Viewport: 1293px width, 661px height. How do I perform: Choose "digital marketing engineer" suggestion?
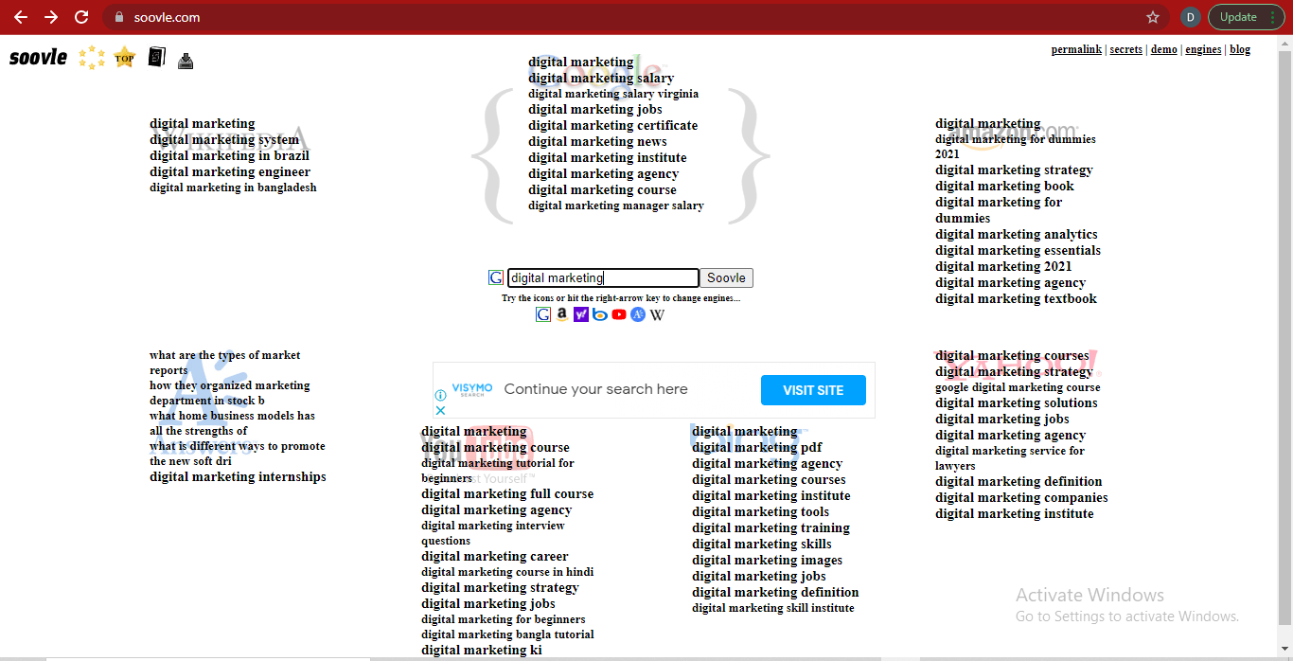click(230, 171)
